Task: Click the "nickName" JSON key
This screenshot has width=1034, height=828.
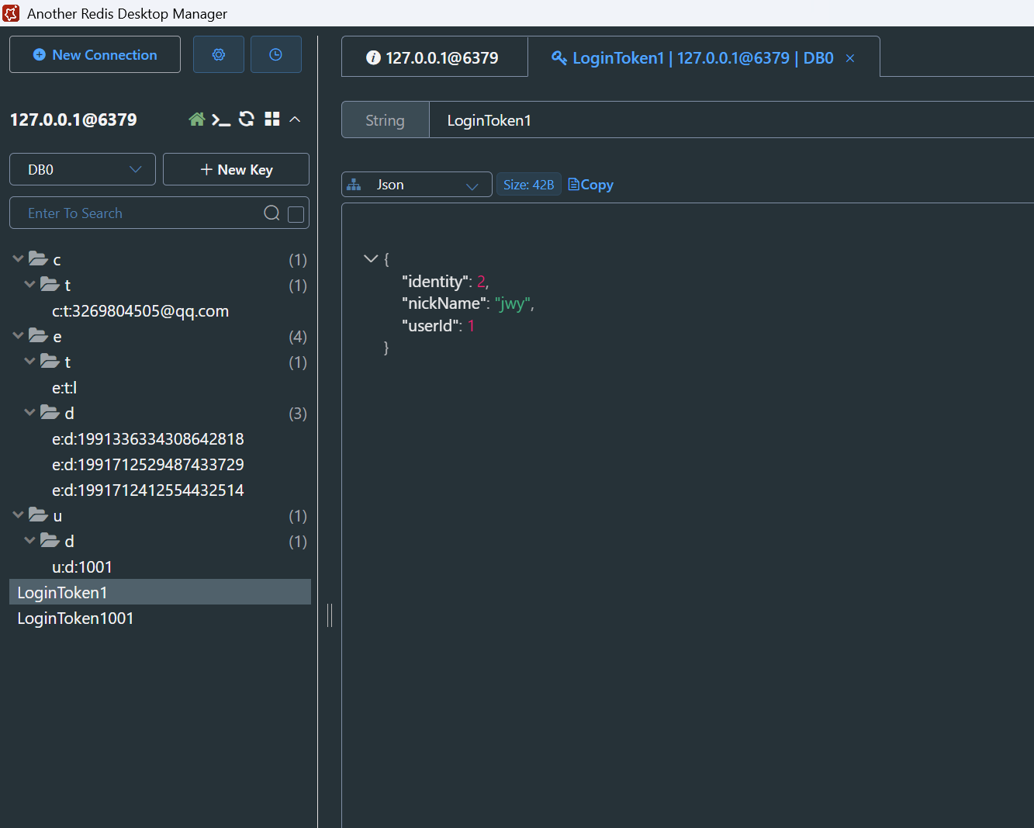Action: (x=445, y=303)
